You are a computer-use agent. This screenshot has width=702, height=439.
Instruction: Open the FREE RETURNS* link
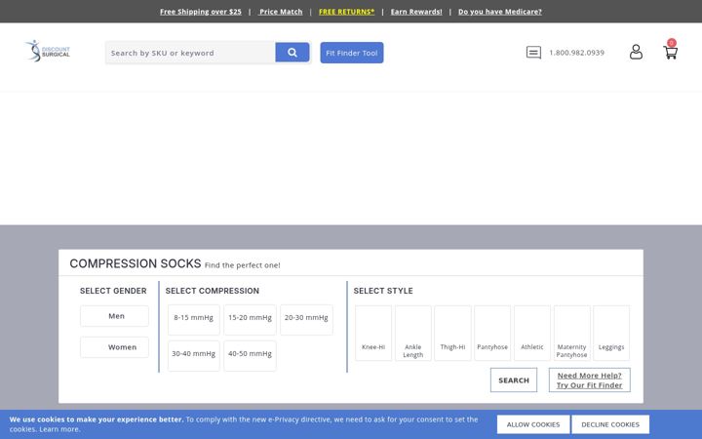point(346,12)
